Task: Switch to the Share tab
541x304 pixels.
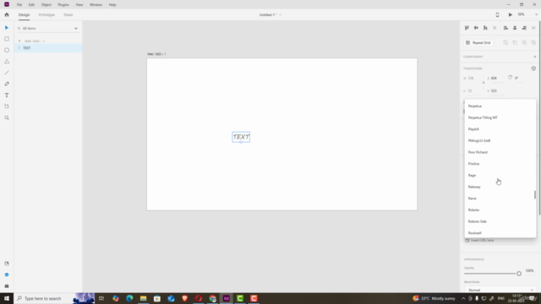Action: click(x=68, y=15)
